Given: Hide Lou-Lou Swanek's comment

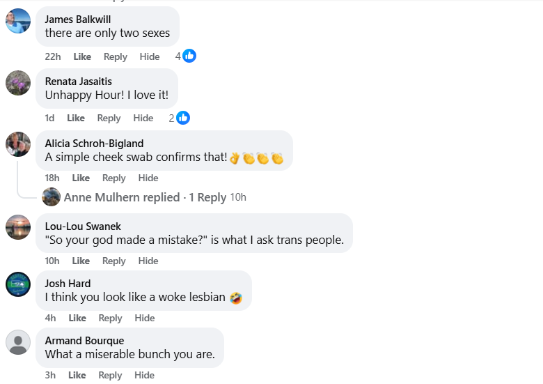Looking at the screenshot, I should (x=148, y=261).
